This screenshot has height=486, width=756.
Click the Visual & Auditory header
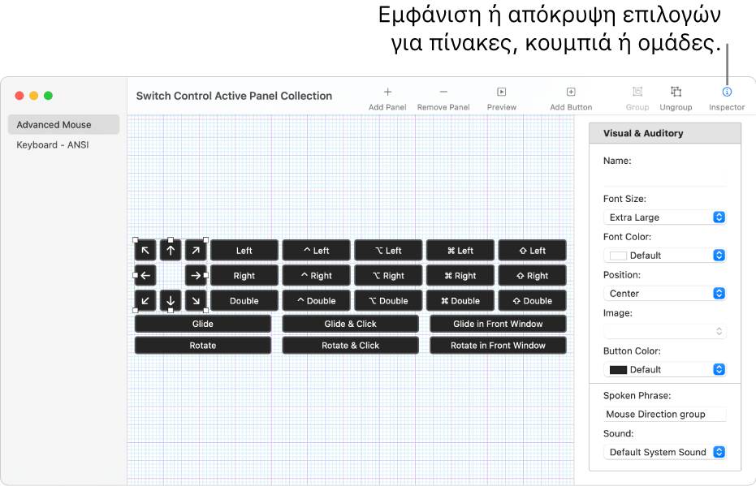pos(665,133)
